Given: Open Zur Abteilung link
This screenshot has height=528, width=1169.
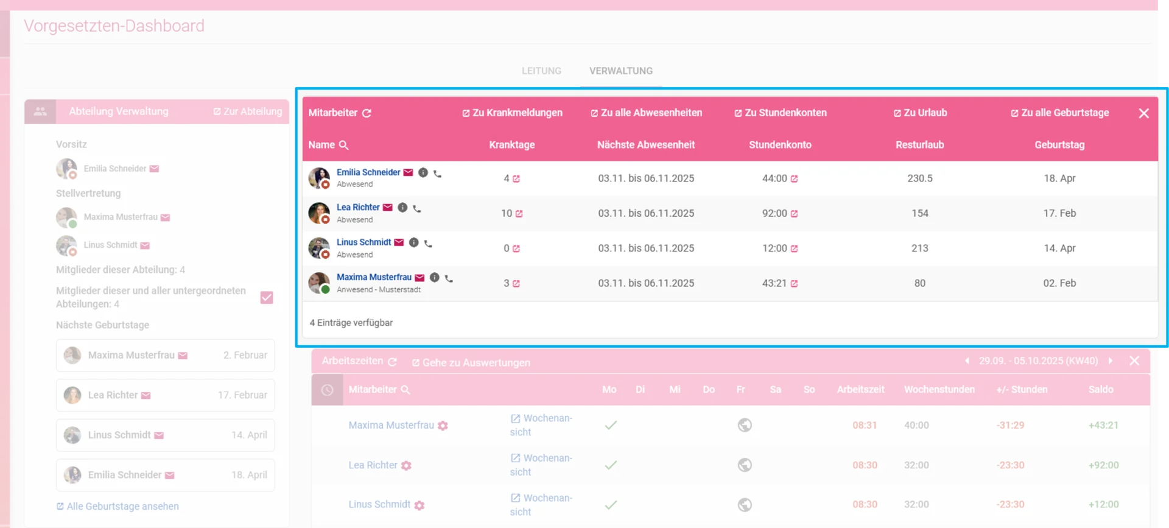Looking at the screenshot, I should coord(248,111).
